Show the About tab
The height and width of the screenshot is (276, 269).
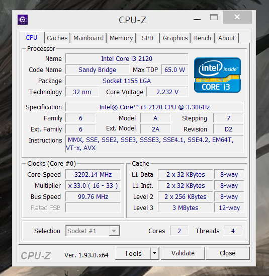click(226, 38)
